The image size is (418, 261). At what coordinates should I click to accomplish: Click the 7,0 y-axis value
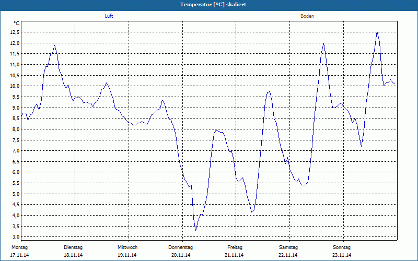[x=16, y=151]
